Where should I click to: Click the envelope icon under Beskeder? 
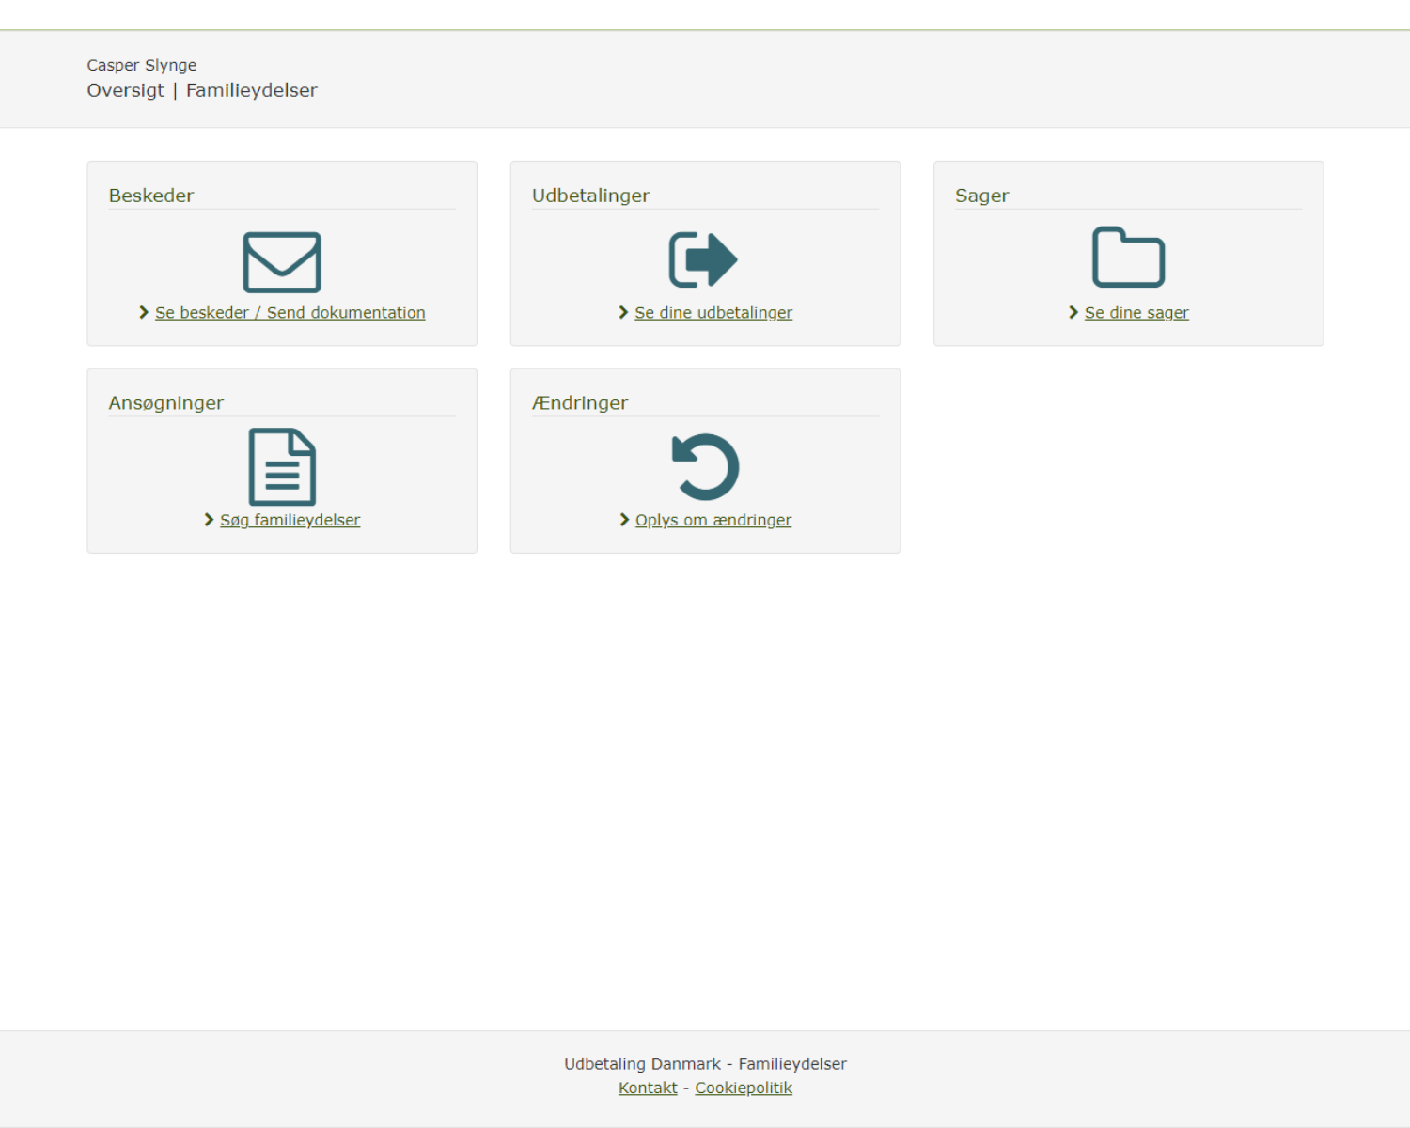pos(282,262)
